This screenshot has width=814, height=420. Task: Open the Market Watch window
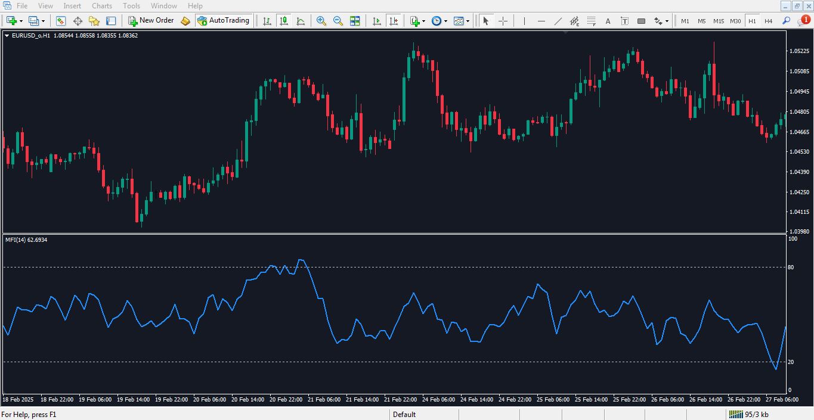click(61, 21)
